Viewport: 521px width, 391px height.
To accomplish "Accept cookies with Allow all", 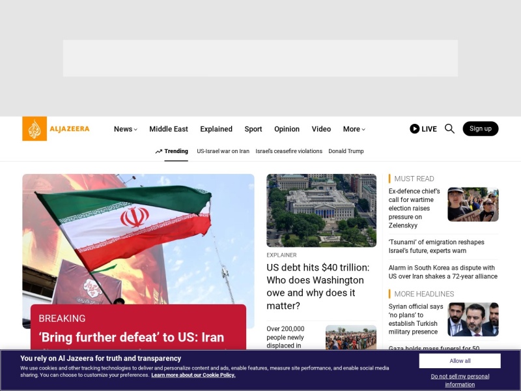I will [x=460, y=361].
